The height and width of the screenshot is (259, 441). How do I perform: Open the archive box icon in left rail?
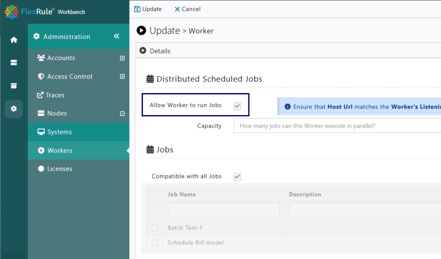pos(14,86)
